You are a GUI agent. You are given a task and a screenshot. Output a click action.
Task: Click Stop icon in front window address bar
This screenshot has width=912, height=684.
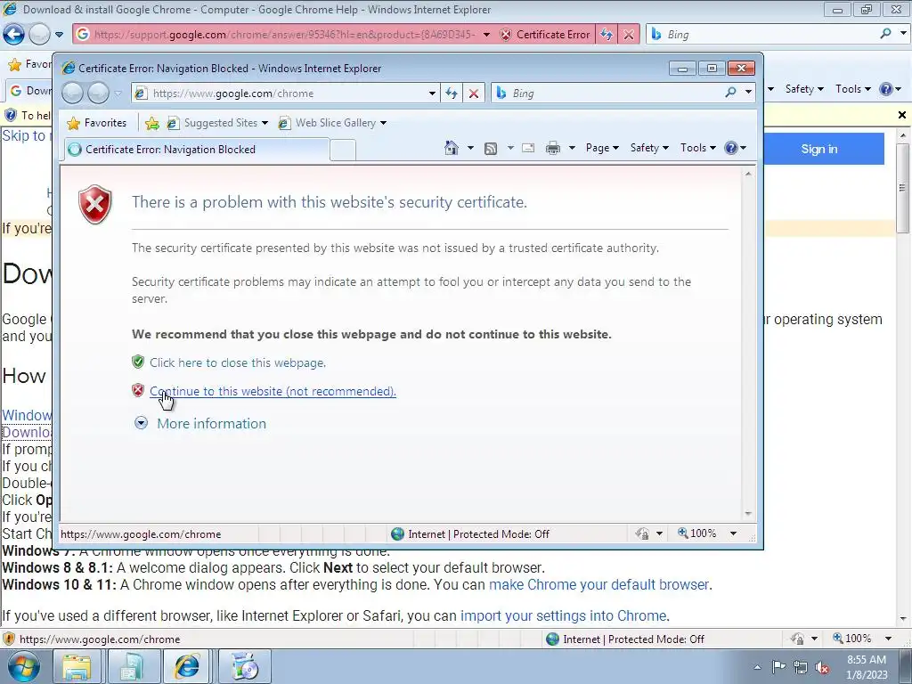474,94
